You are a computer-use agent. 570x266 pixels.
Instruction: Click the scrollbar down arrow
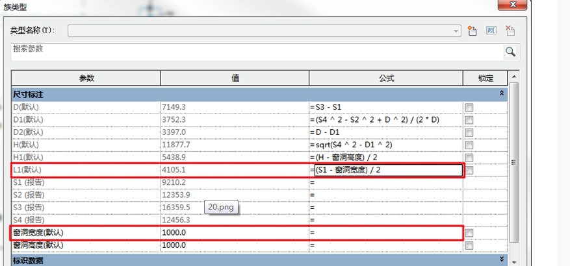pos(513,261)
